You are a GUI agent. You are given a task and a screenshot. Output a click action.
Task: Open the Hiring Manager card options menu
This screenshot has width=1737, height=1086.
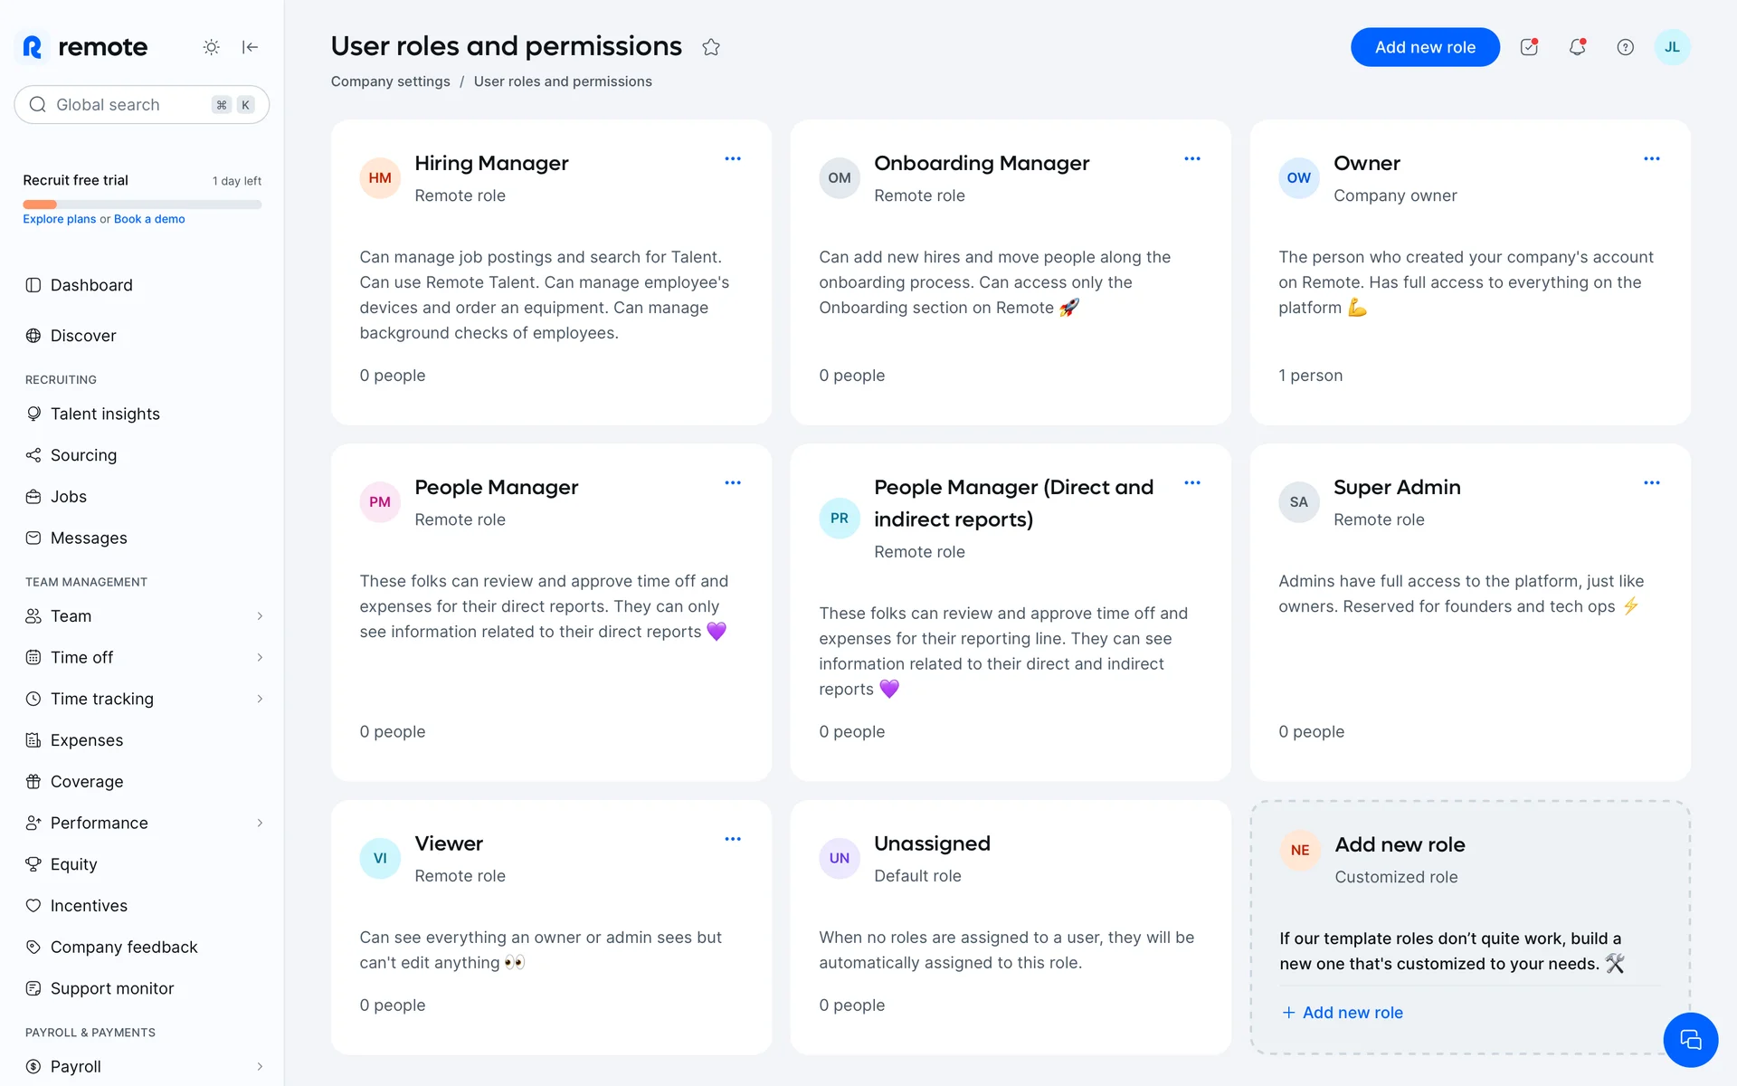tap(733, 159)
